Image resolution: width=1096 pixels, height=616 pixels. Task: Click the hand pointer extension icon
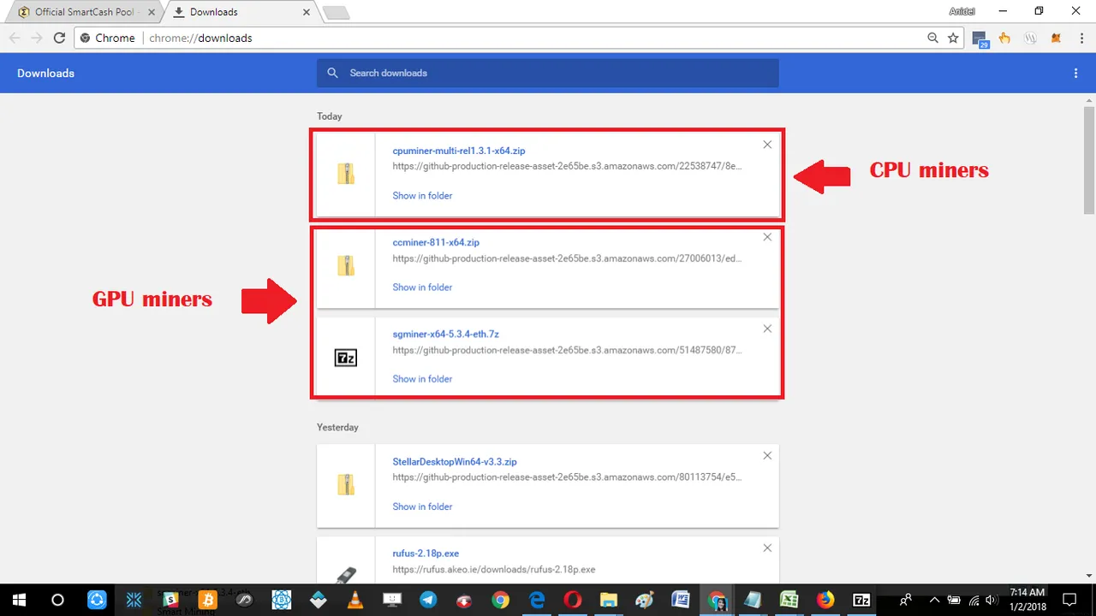pos(1004,38)
